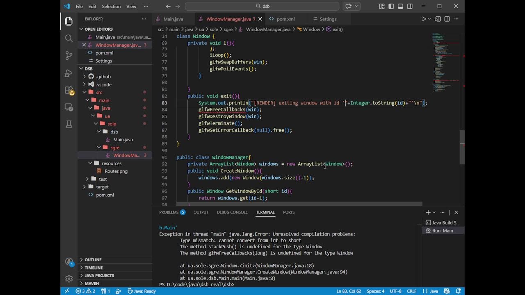Open the Edit menu
This screenshot has height=295, width=525.
click(x=92, y=6)
